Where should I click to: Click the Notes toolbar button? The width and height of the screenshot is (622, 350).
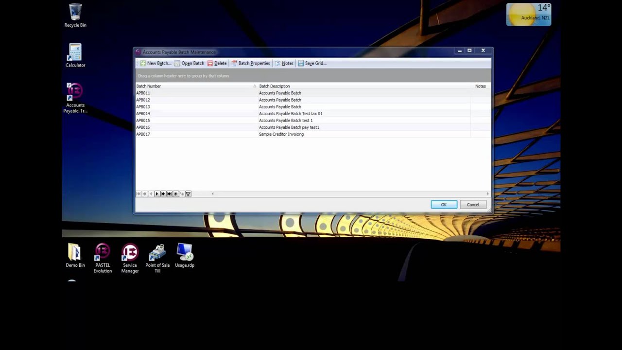(284, 63)
